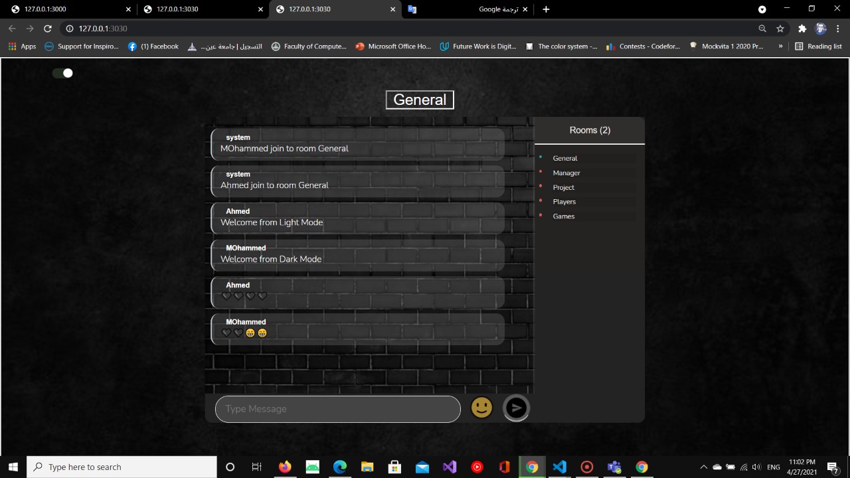Join the Games room
Screen dimensions: 850x478
tap(564, 216)
